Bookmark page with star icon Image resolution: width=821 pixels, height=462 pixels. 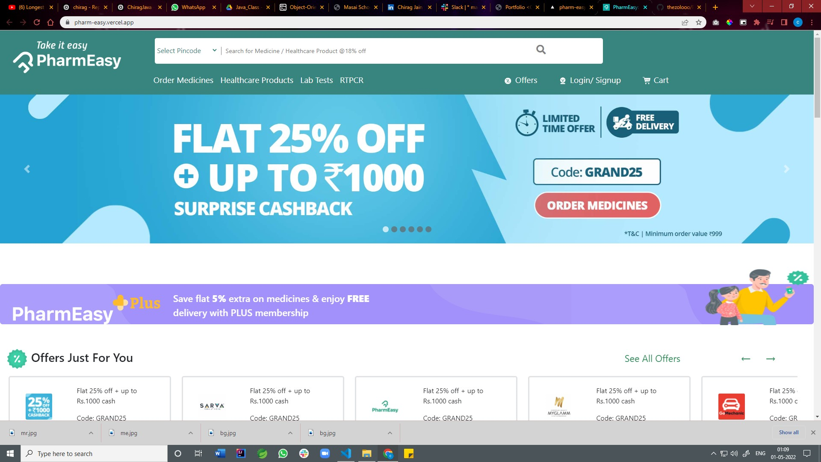[x=699, y=22]
